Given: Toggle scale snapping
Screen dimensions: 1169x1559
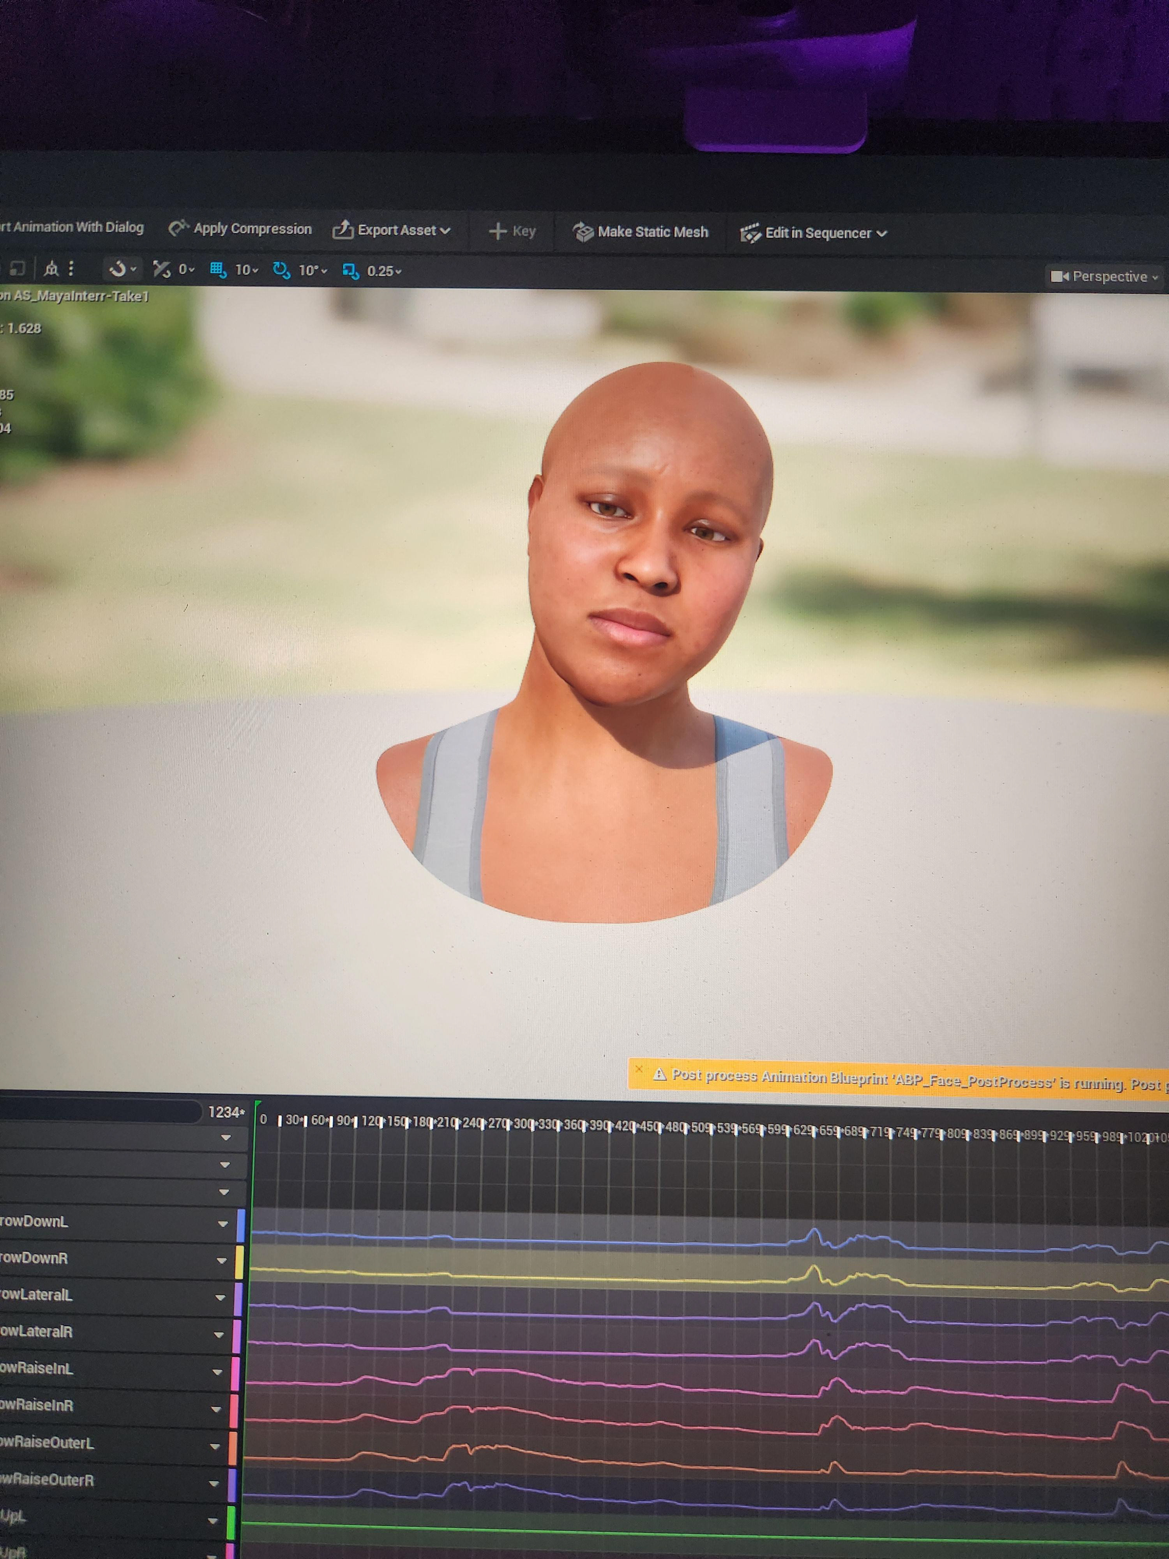Looking at the screenshot, I should pos(350,271).
